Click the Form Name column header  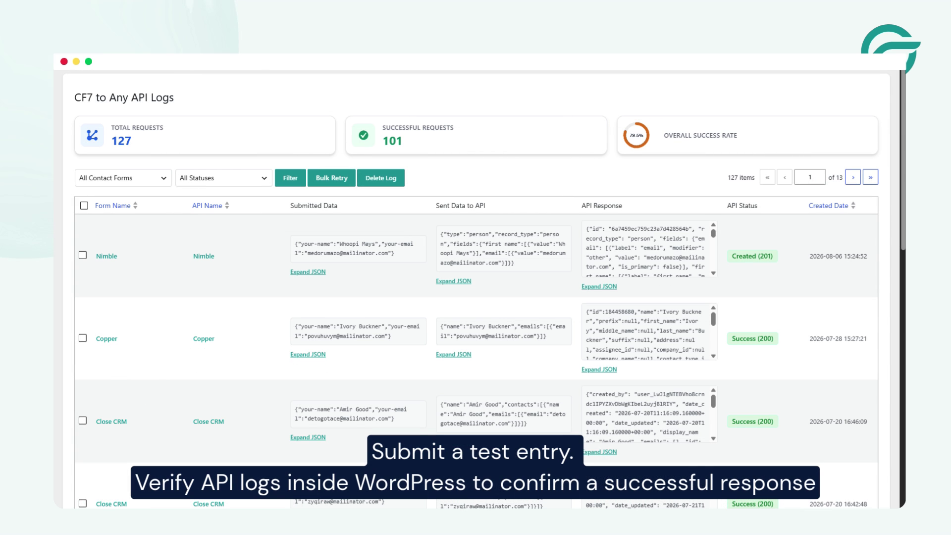(112, 206)
